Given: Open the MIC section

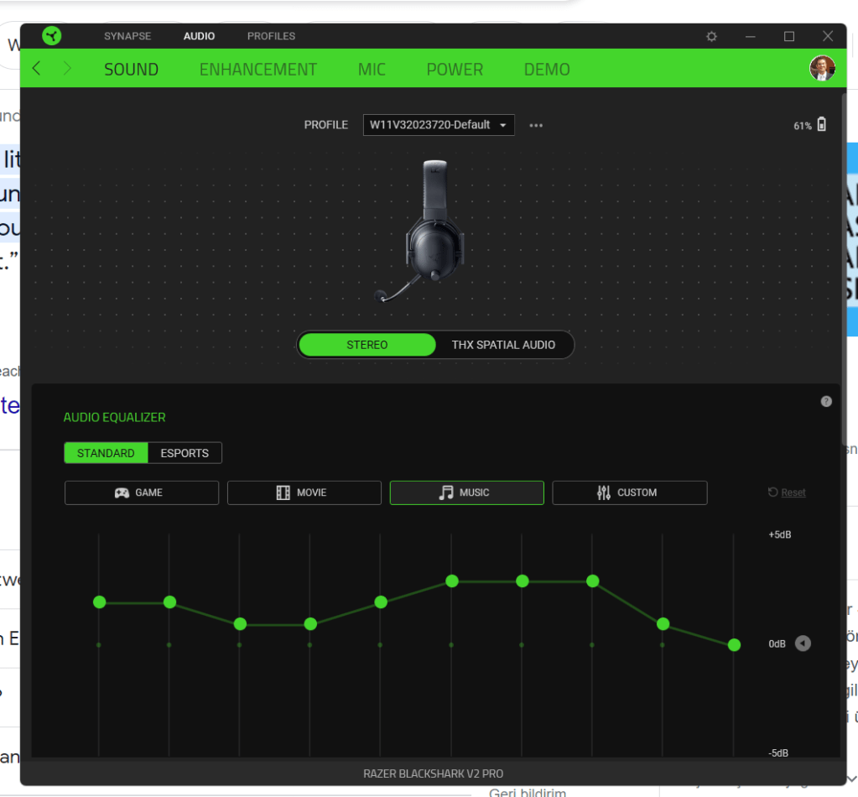Looking at the screenshot, I should click(372, 70).
